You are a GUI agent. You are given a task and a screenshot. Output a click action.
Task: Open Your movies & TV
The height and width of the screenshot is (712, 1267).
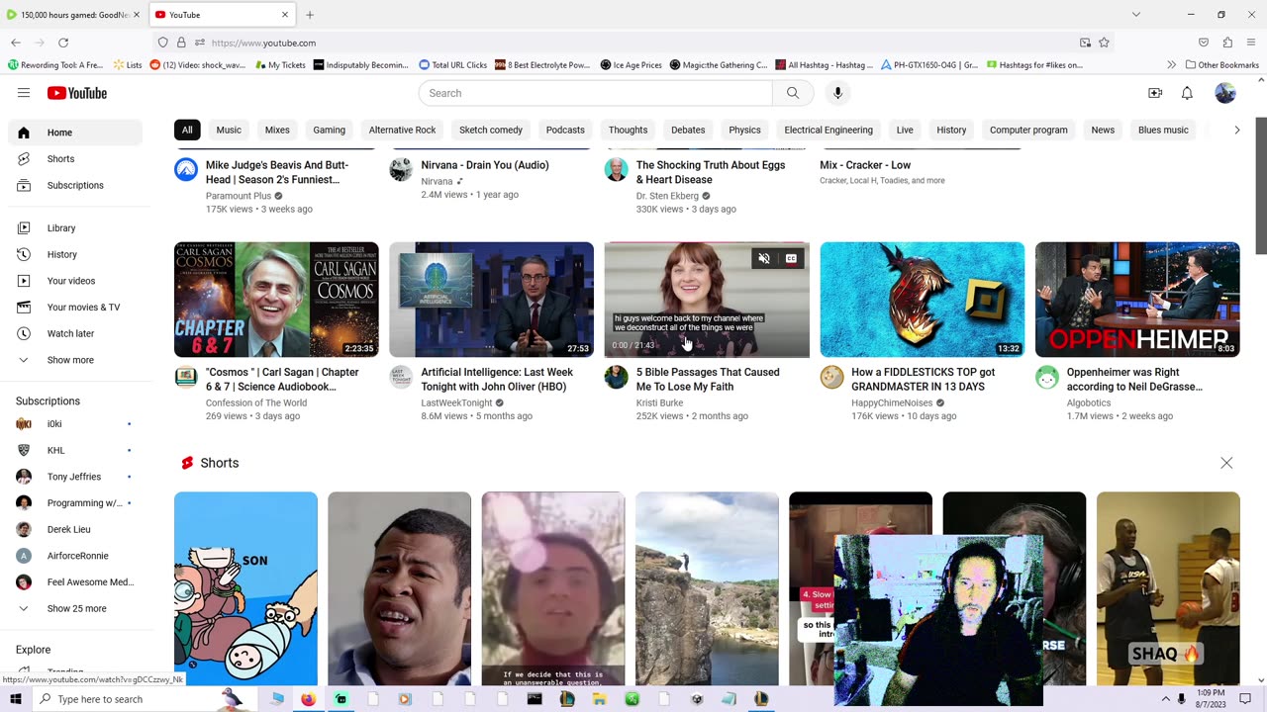pos(75,308)
